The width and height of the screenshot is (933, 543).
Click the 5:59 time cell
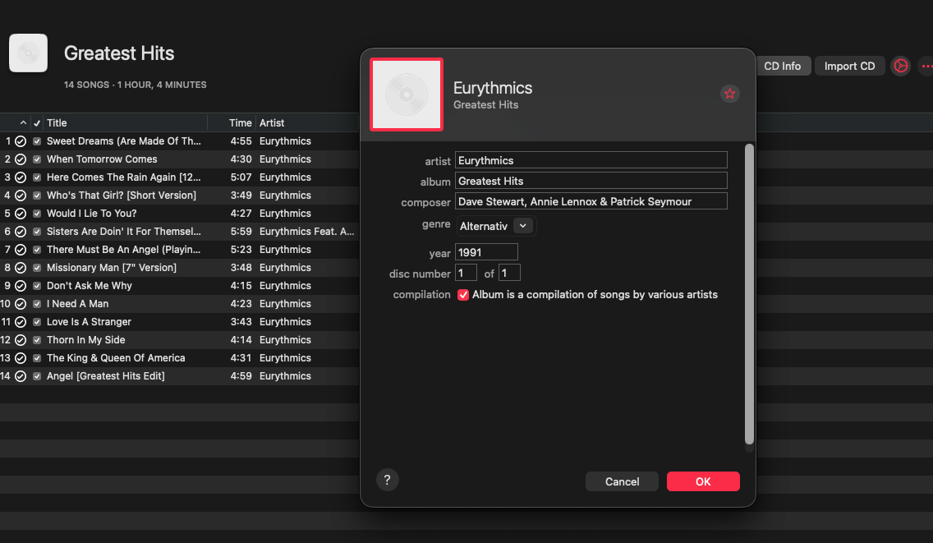click(241, 232)
